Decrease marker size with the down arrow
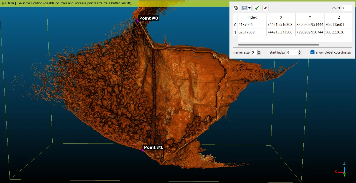 259,54
